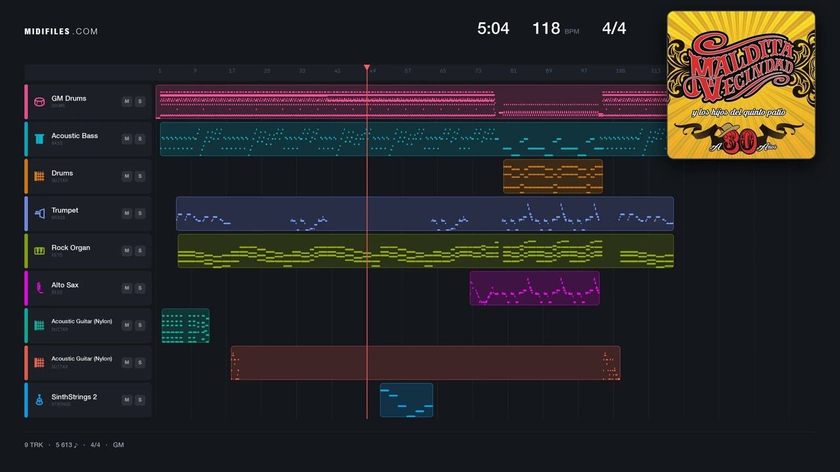Screen dimensions: 840x472
Task: Select the magenta Alto Sax clip
Action: point(534,288)
